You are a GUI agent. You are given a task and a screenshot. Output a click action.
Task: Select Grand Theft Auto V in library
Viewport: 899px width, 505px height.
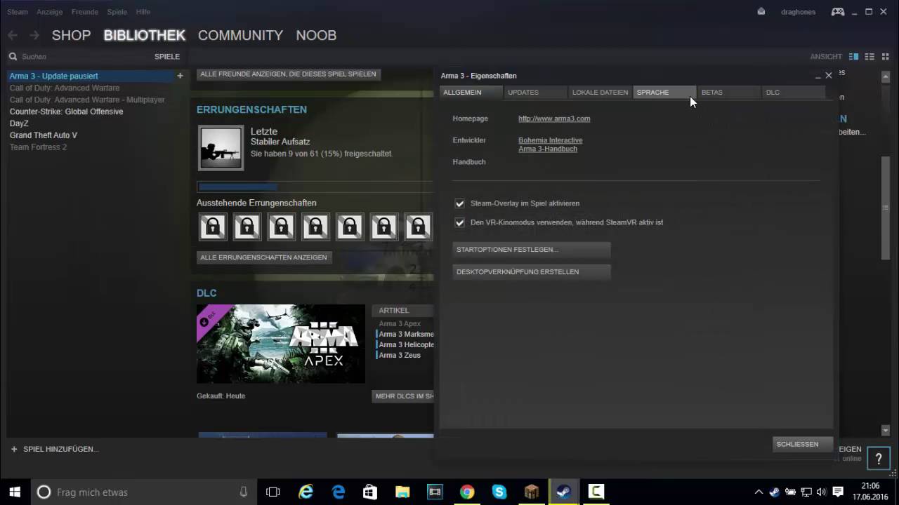click(x=44, y=135)
